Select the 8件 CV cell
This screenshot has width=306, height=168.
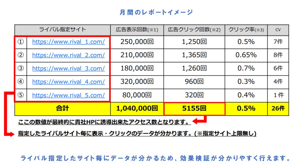coord(278,56)
